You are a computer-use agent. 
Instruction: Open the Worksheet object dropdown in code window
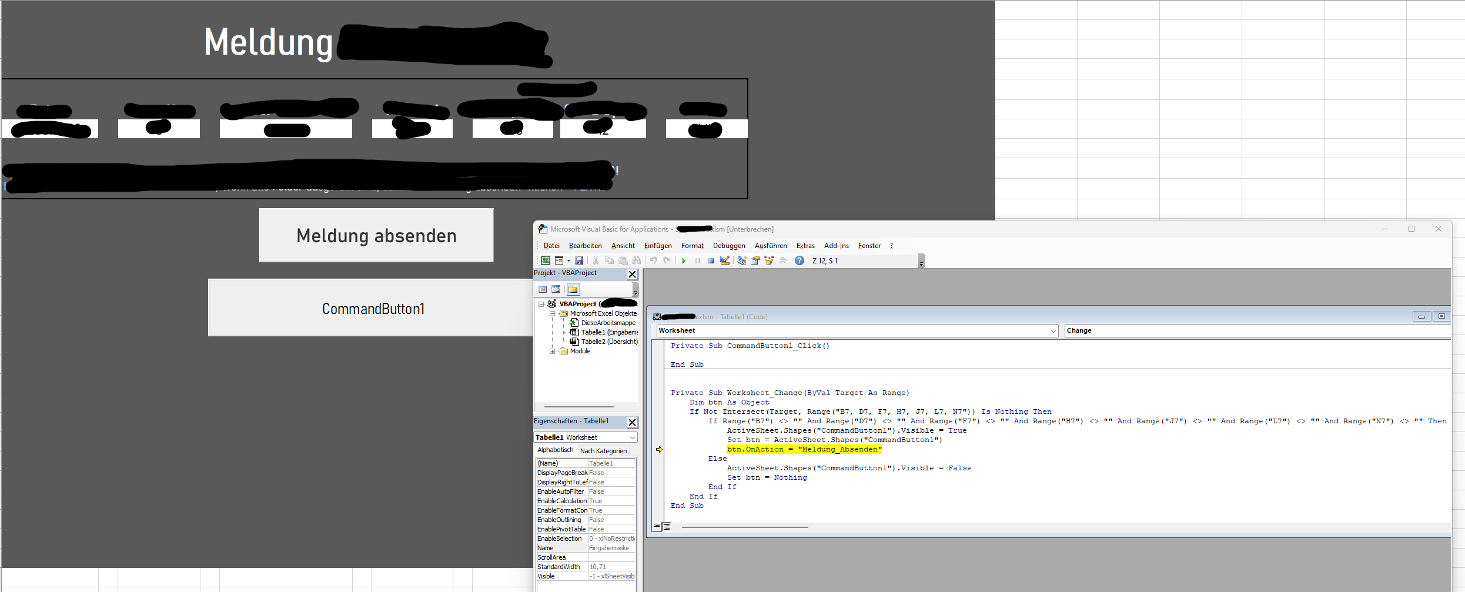click(1053, 331)
